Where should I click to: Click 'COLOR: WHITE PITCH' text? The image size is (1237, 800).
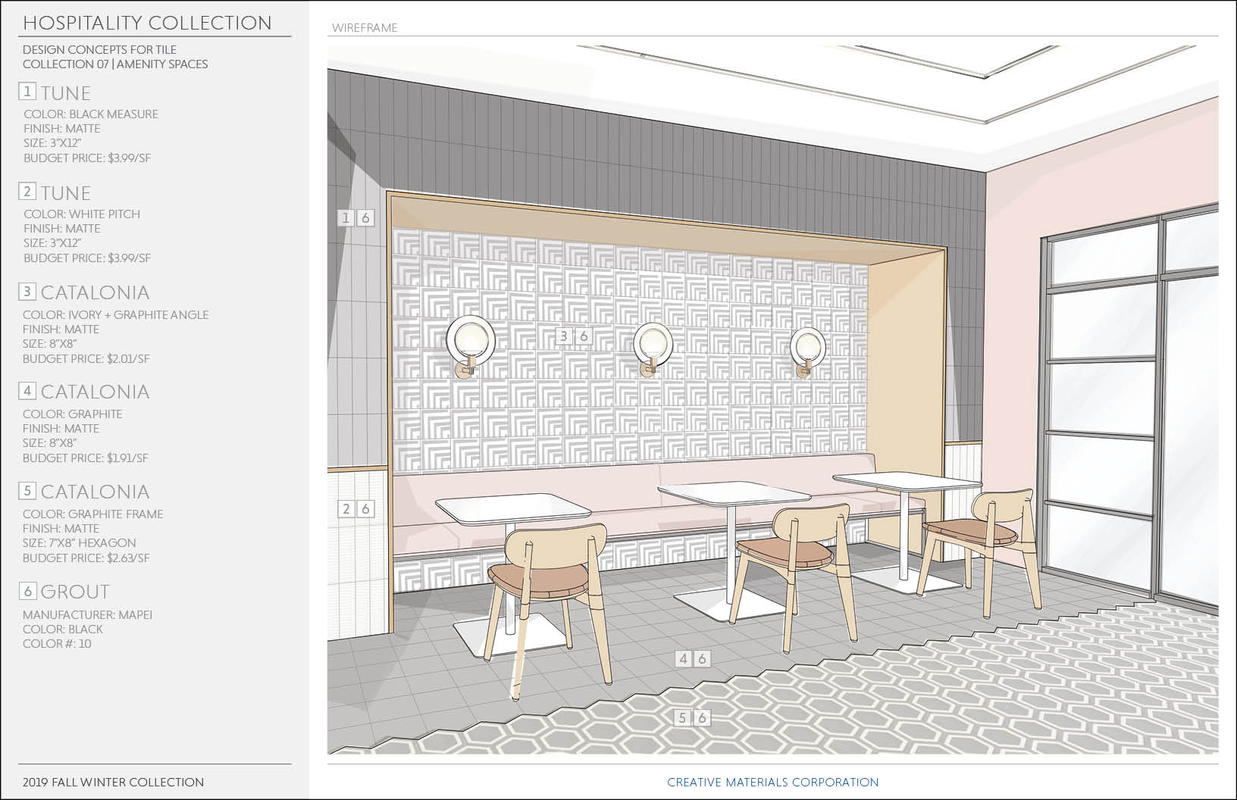tap(82, 214)
